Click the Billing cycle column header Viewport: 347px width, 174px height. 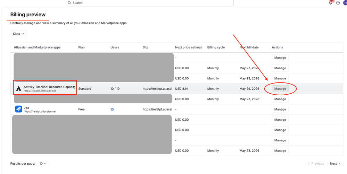pyautogui.click(x=216, y=47)
